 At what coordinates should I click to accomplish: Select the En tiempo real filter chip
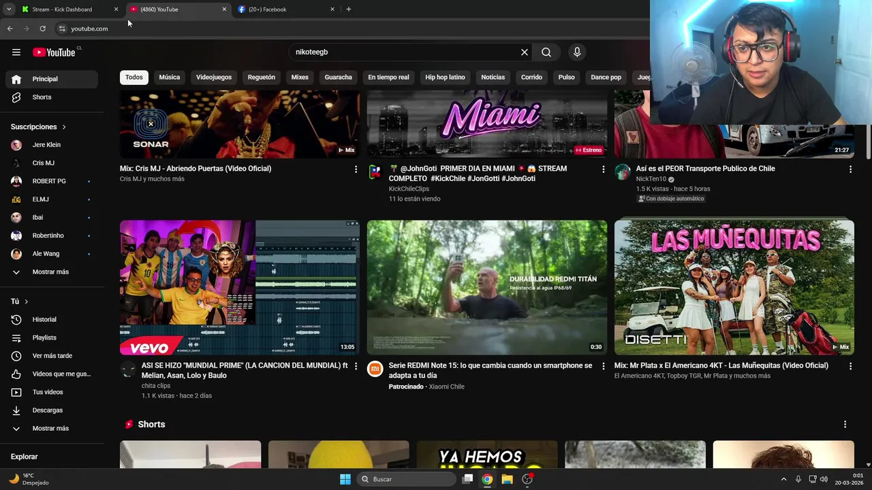(x=388, y=78)
